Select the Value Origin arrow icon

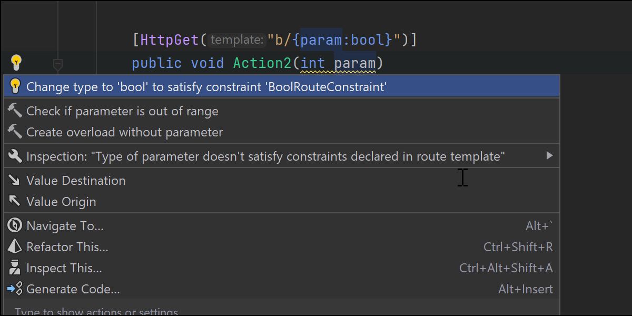click(x=15, y=201)
